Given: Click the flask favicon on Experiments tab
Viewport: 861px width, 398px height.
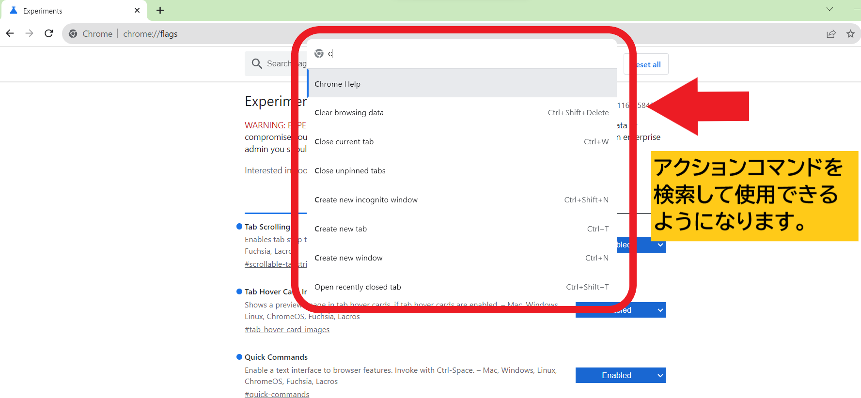Looking at the screenshot, I should click(x=14, y=10).
